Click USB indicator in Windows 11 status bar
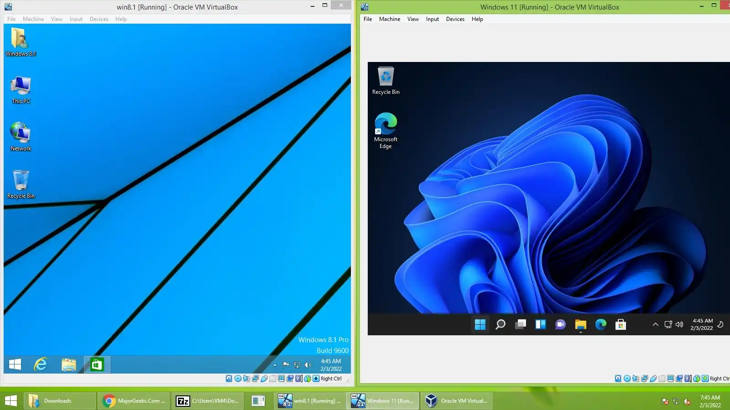The width and height of the screenshot is (730, 410). tap(653, 379)
